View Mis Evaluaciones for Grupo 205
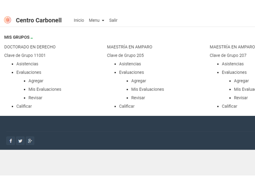The image size is (255, 191). pos(147,89)
